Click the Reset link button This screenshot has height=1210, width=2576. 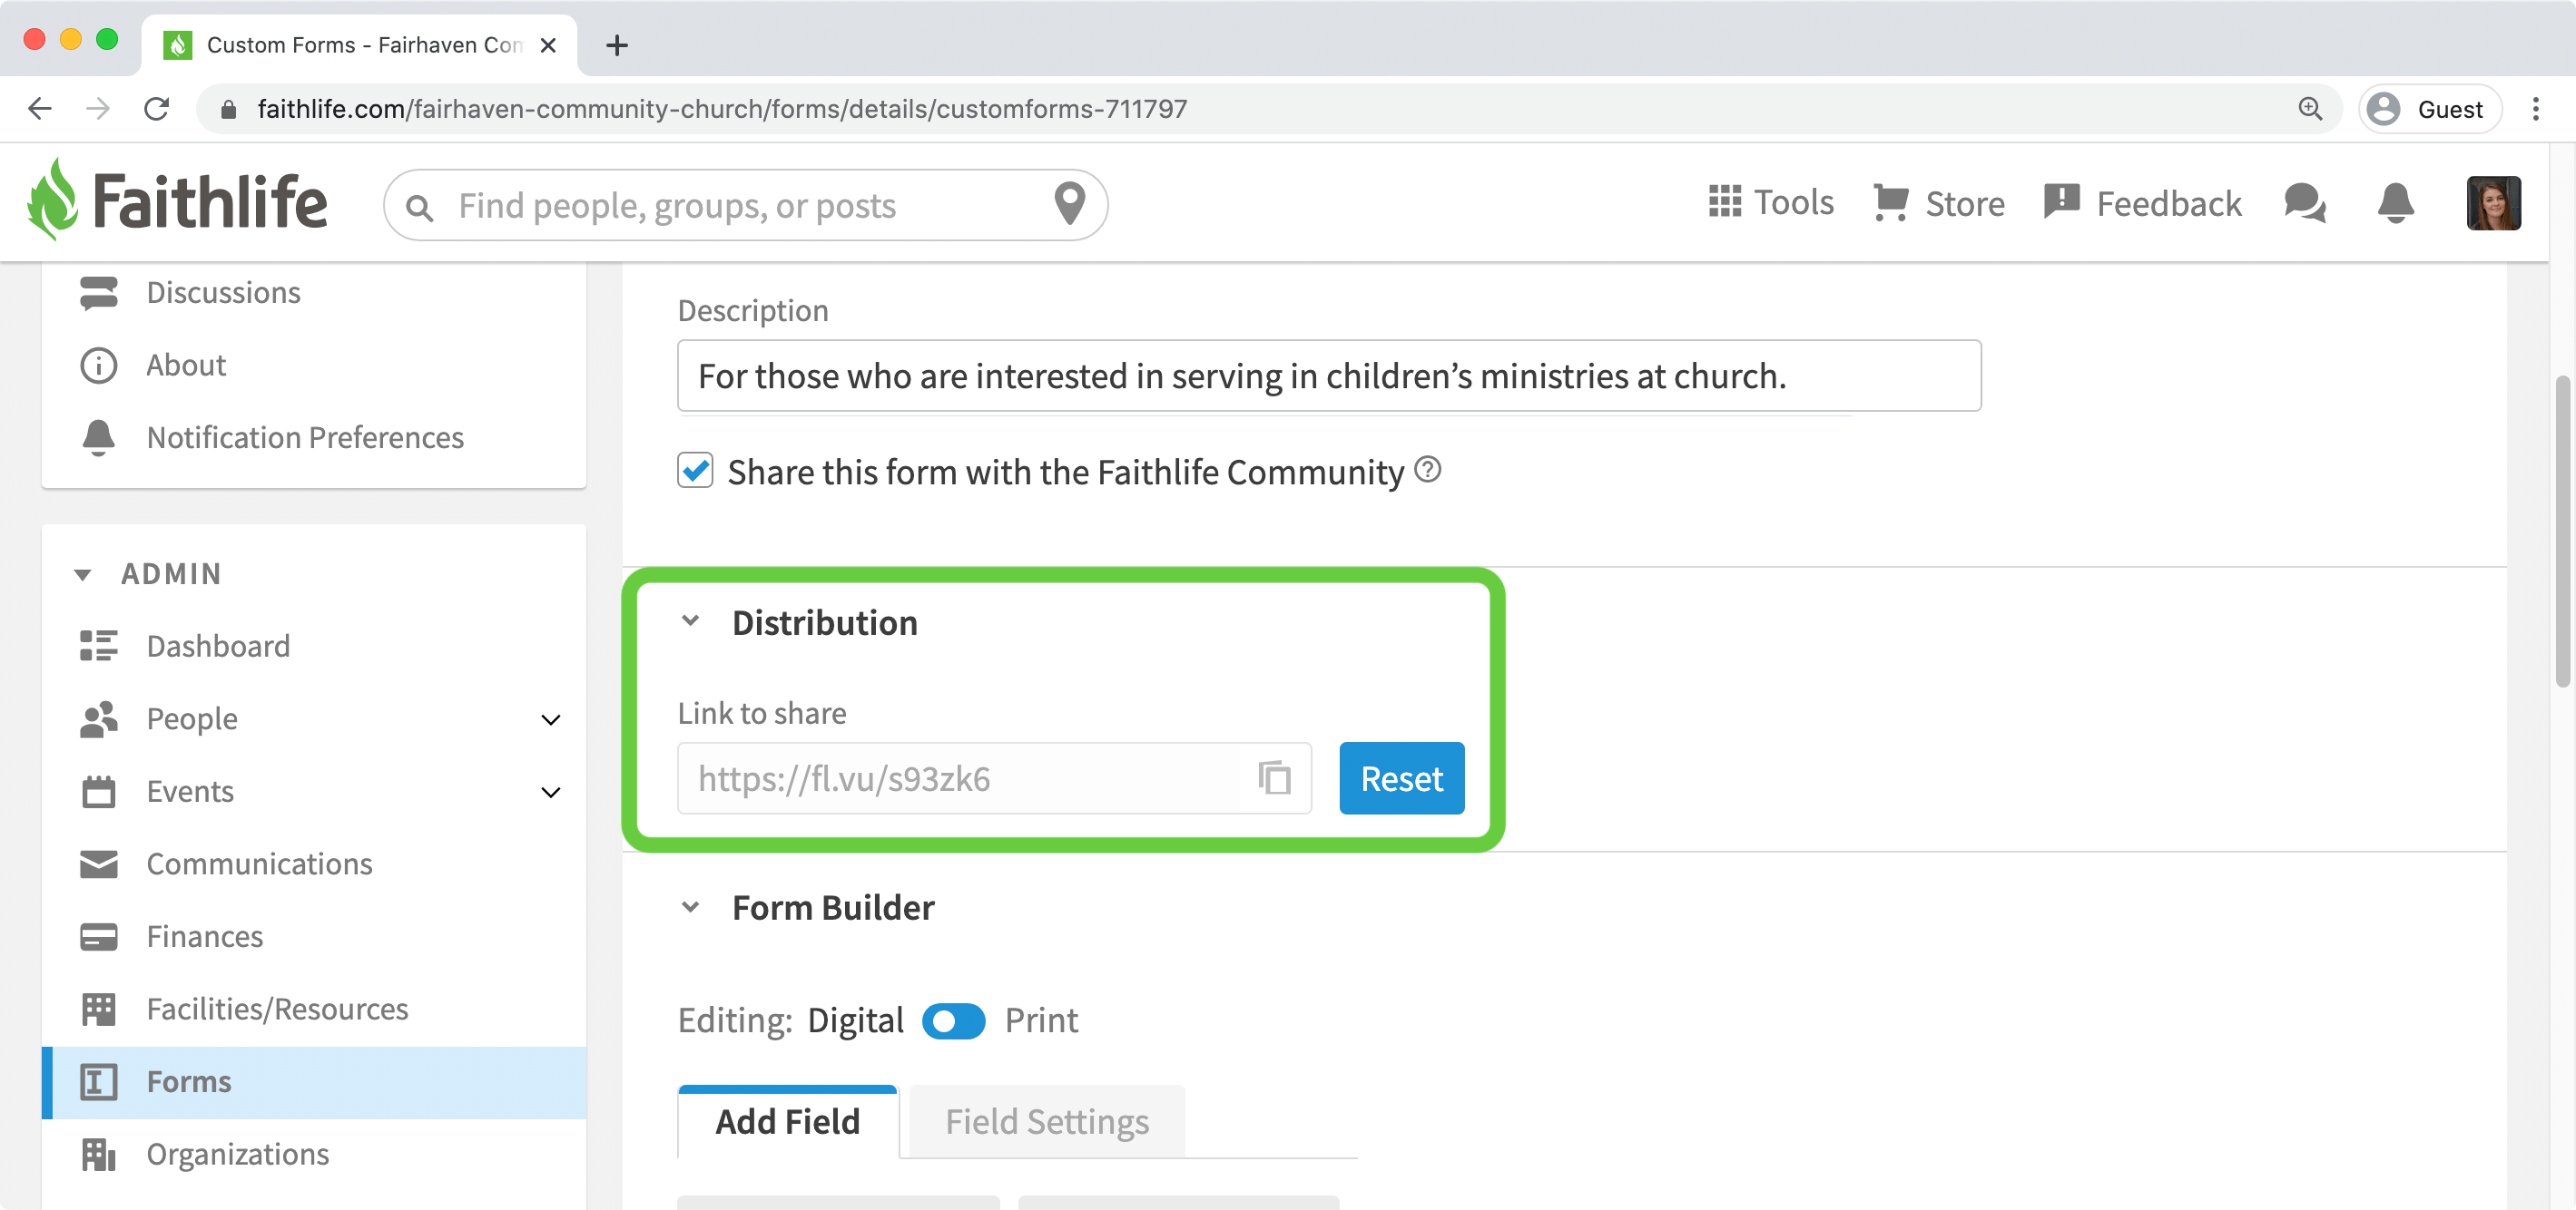[1401, 778]
